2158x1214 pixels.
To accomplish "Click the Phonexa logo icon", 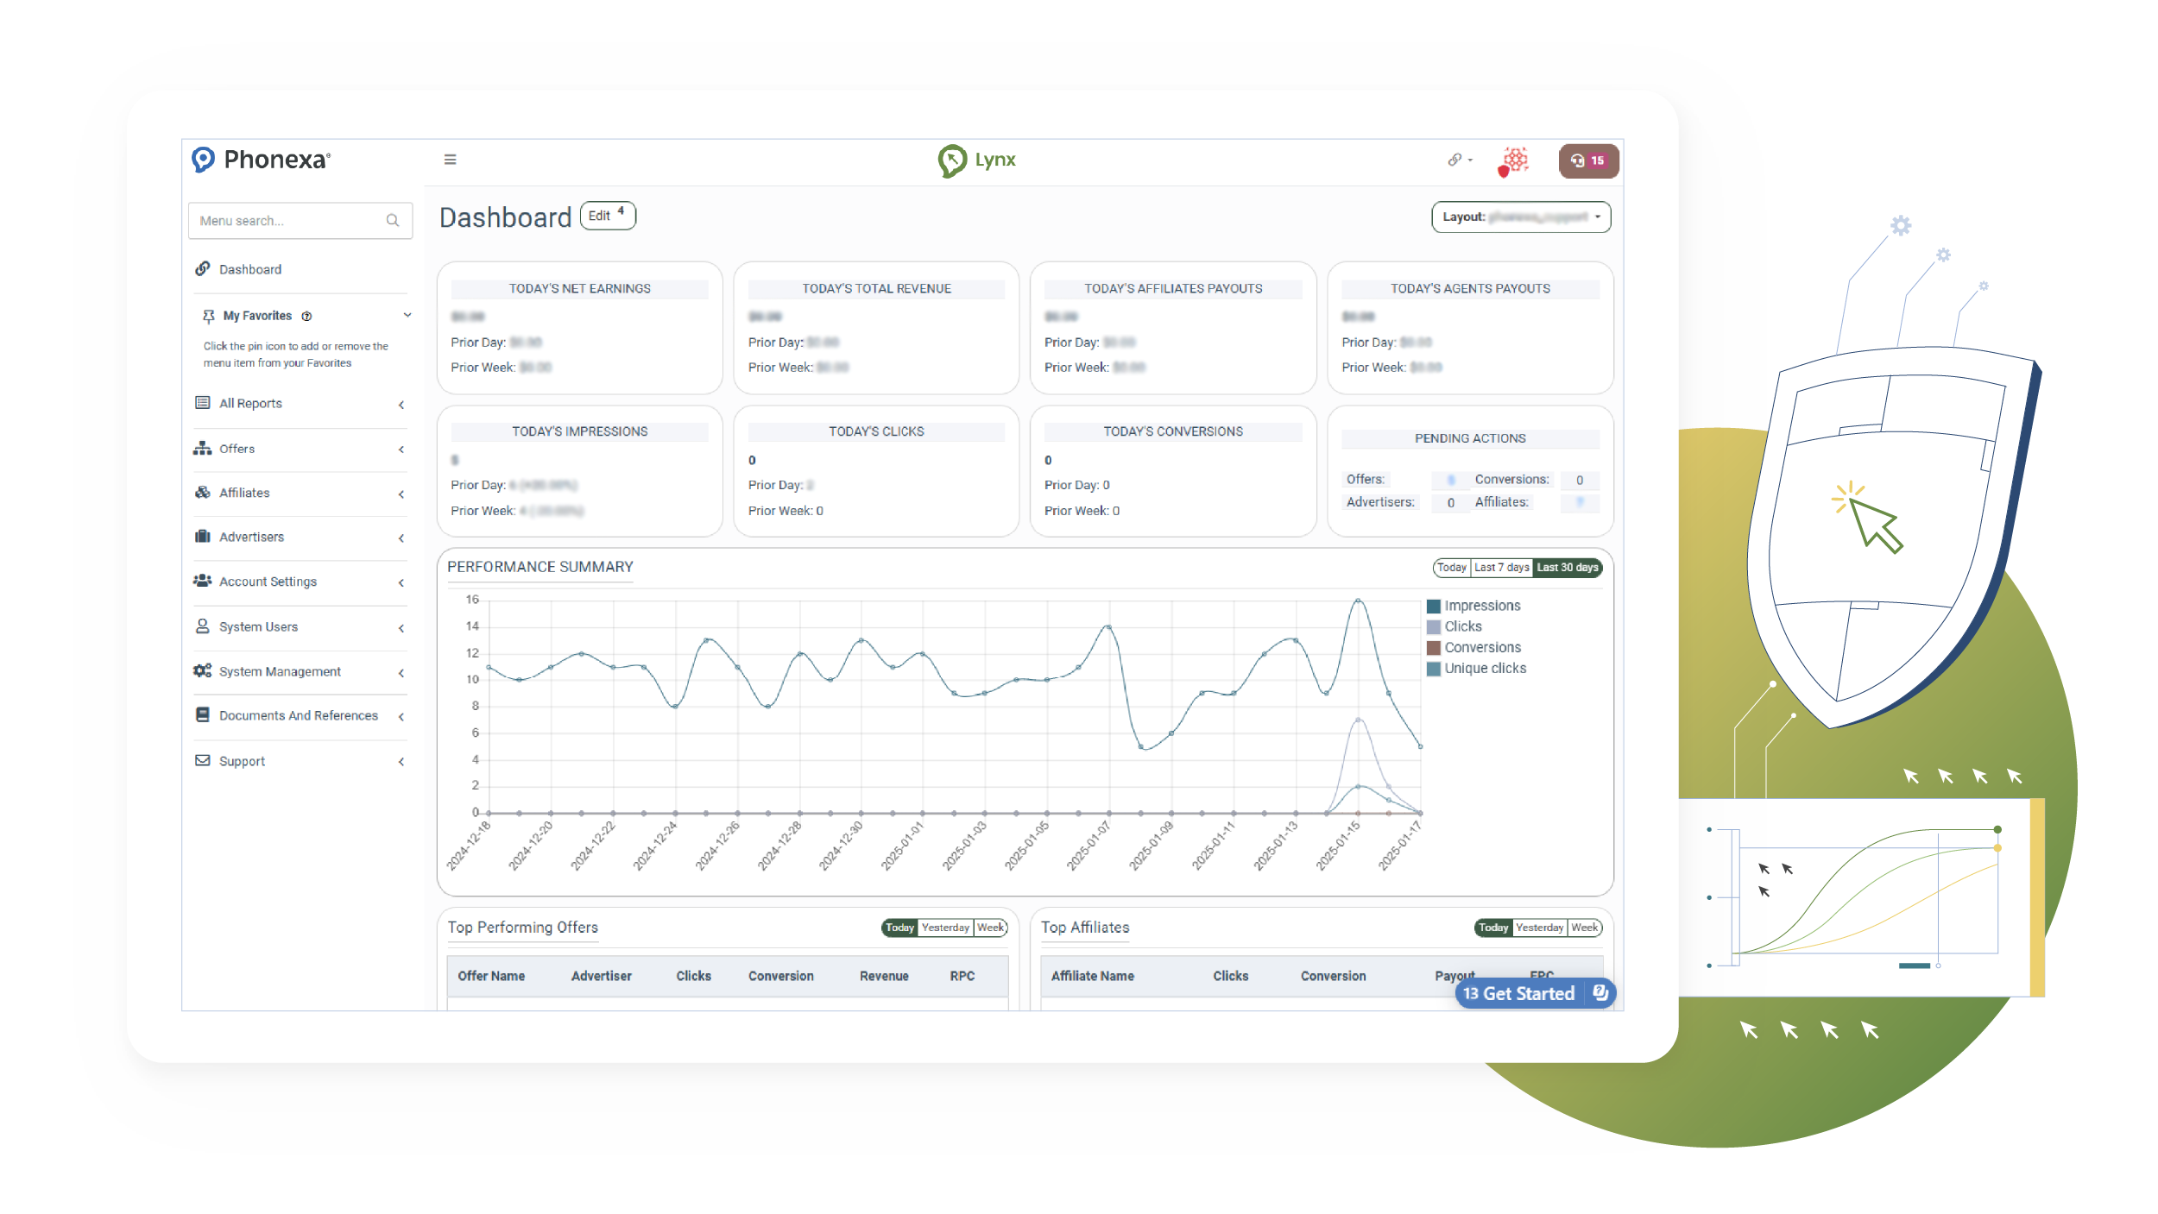I will coord(203,160).
